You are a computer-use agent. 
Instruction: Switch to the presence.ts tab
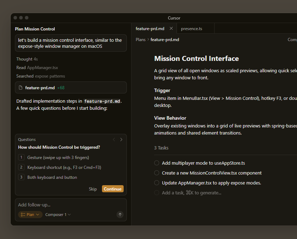pos(191,28)
